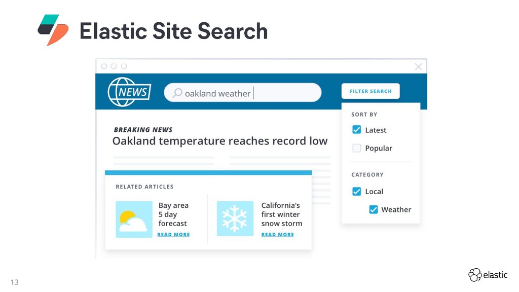This screenshot has width=519, height=292.
Task: Click the Elastic logo in corner
Action: (x=488, y=275)
